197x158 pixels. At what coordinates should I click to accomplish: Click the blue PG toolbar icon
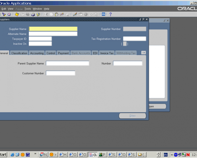[103, 14]
